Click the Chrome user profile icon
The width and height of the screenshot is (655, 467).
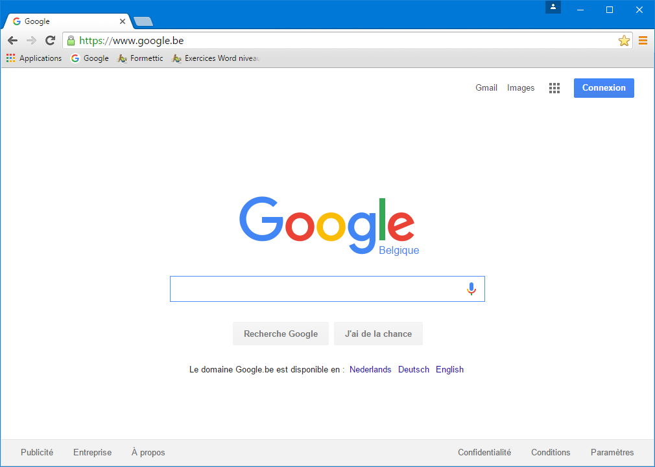click(553, 7)
